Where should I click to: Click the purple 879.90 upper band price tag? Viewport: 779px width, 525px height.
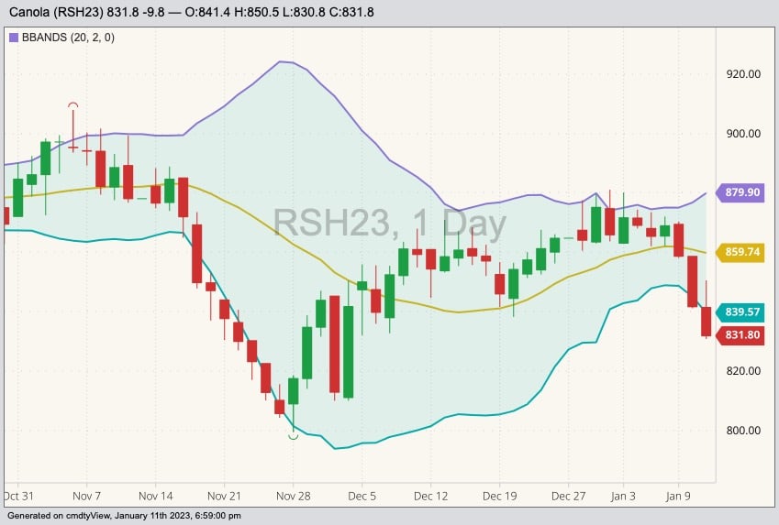742,192
